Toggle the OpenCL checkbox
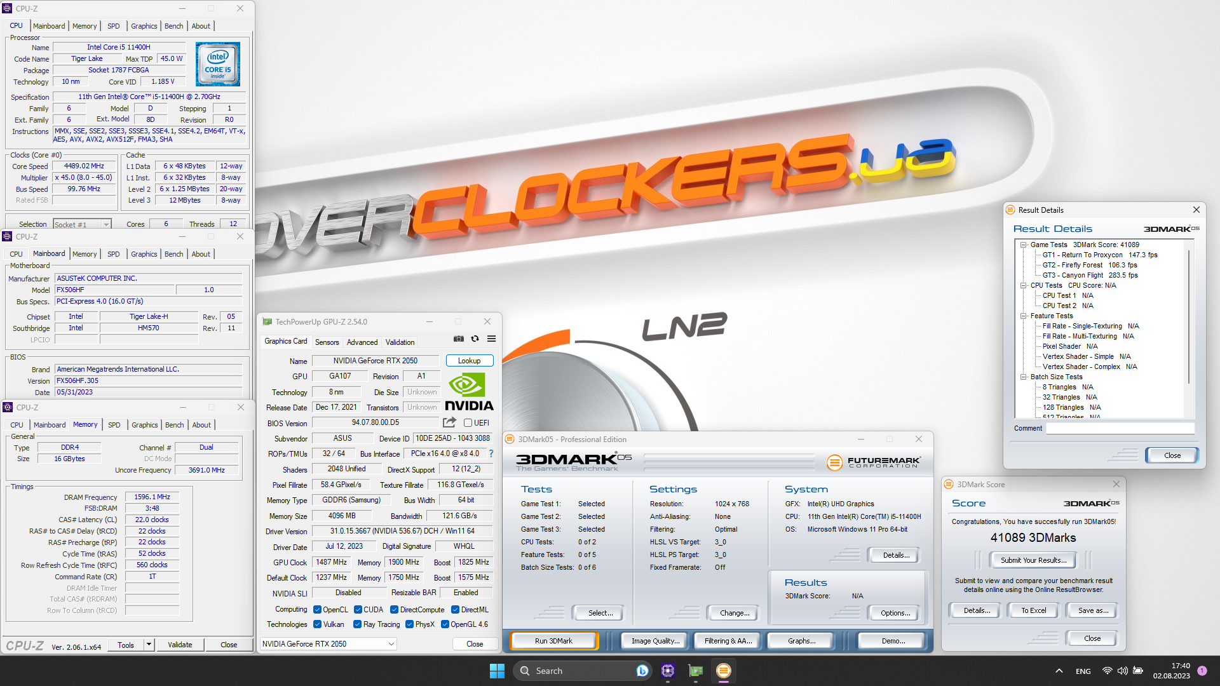 click(317, 610)
